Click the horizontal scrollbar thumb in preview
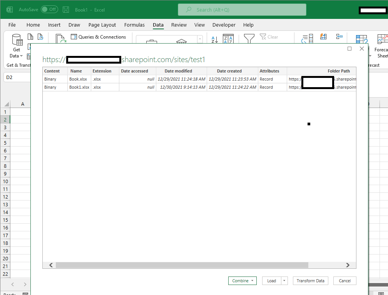 (x=182, y=265)
